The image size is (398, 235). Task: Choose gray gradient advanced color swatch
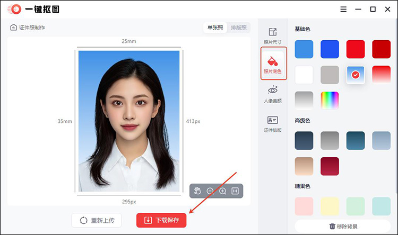(330, 141)
